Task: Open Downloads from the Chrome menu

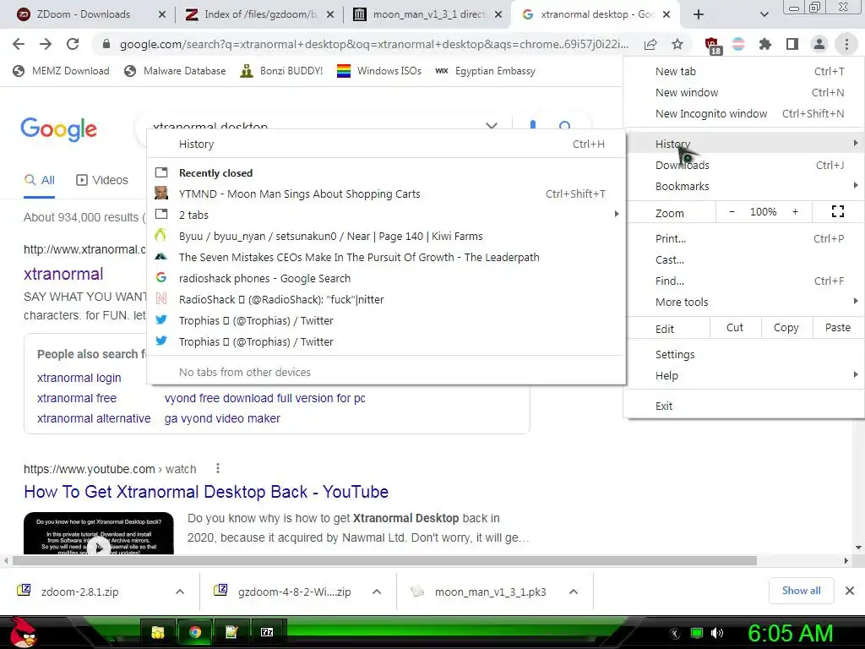Action: click(x=743, y=165)
